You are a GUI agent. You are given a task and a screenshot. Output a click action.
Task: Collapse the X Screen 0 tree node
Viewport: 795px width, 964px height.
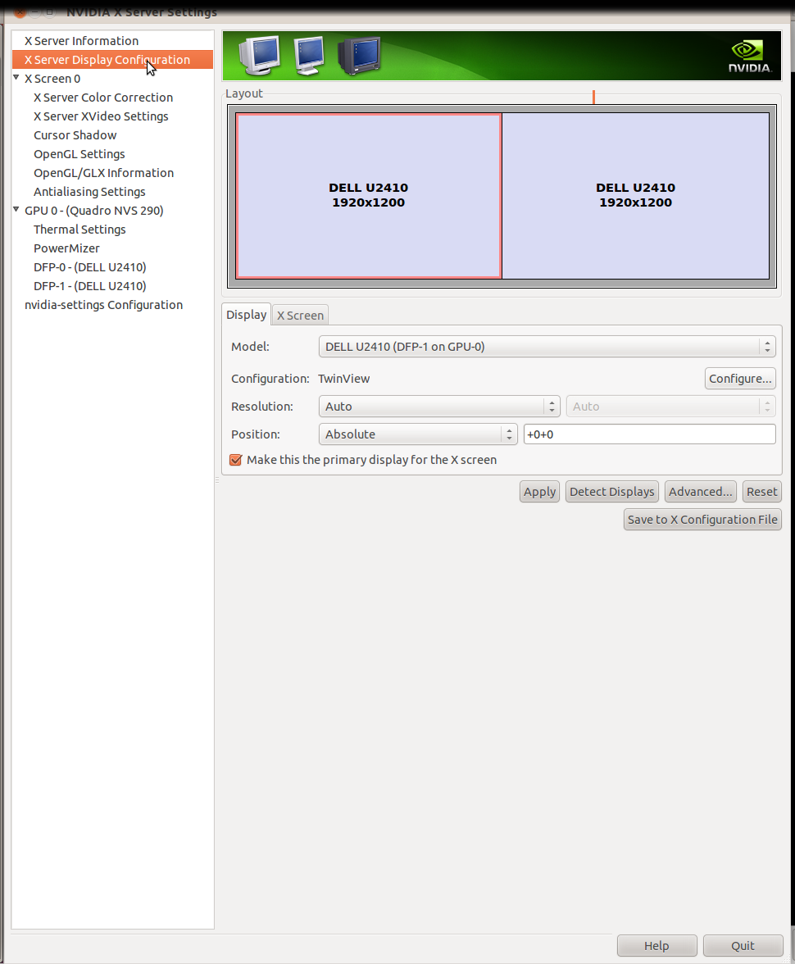tap(16, 77)
